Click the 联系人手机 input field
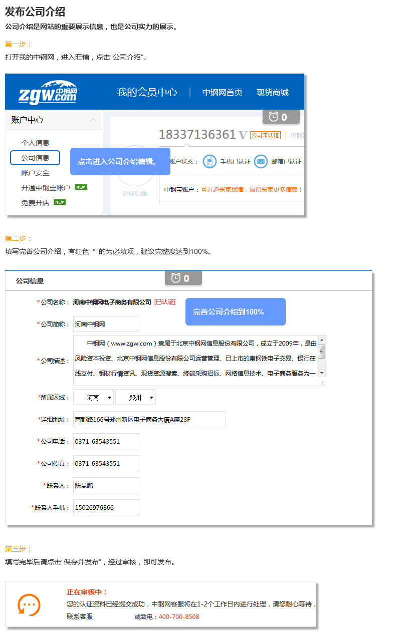Viewport: 416px width, 641px height. pyautogui.click(x=106, y=507)
